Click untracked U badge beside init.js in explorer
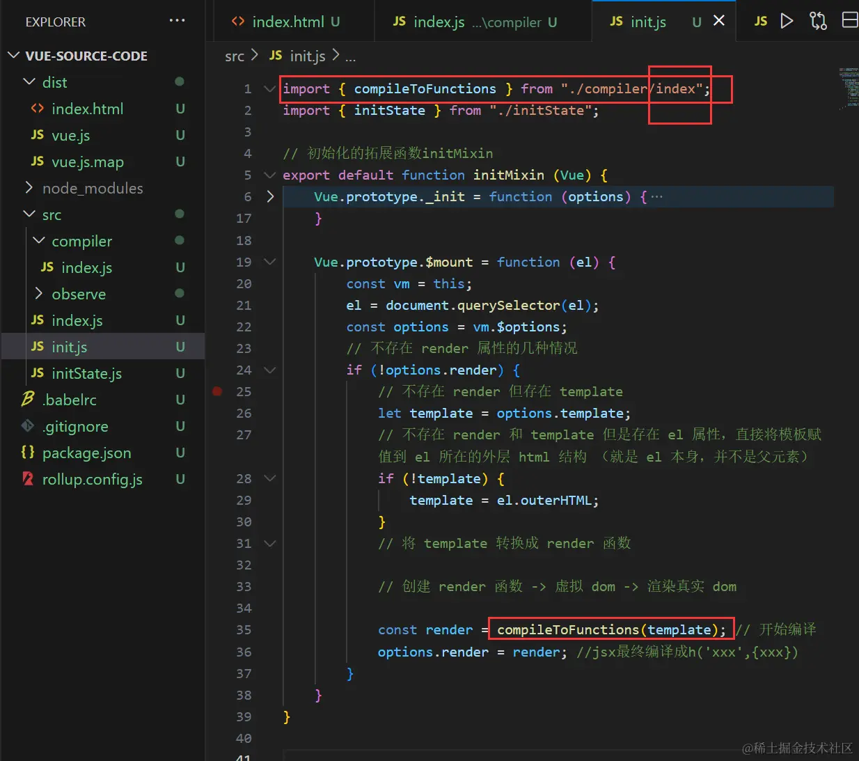Image resolution: width=859 pixels, height=761 pixels. click(x=180, y=347)
